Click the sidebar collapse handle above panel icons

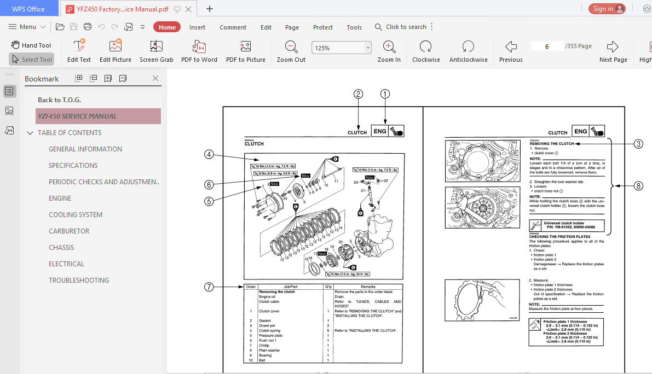[9, 75]
